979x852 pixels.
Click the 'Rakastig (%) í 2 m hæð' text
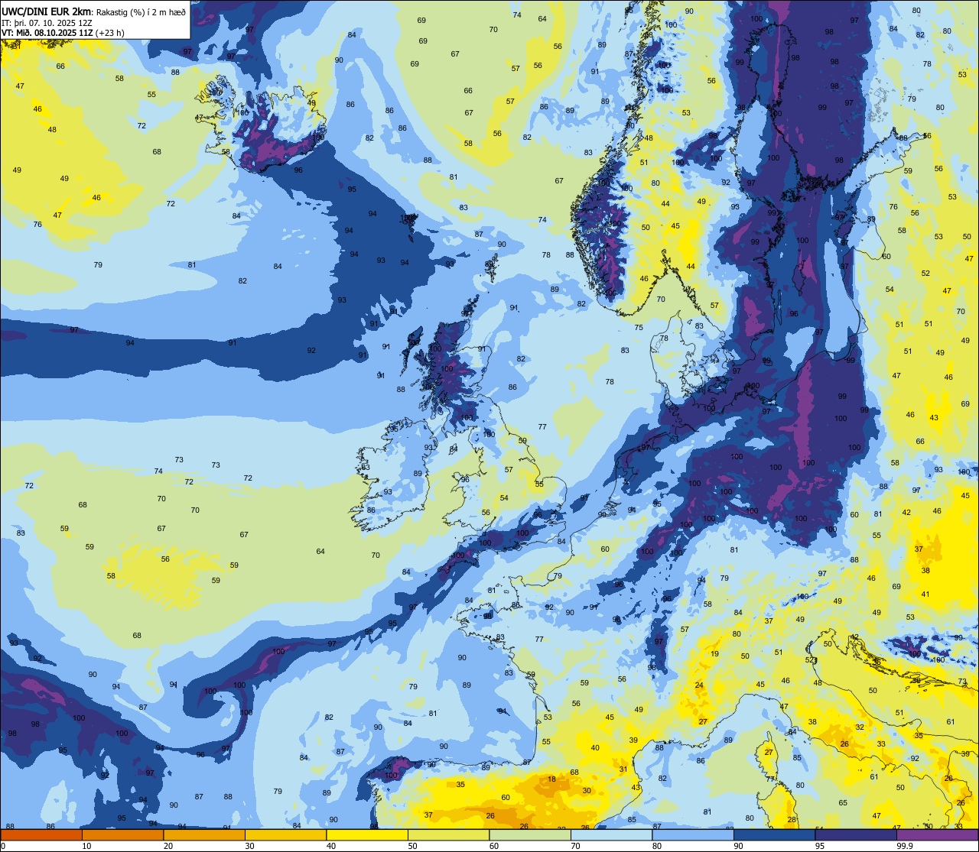[x=141, y=11]
